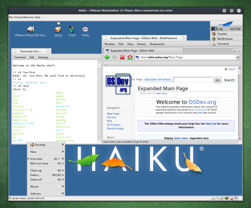This screenshot has height=208, width=251.
Task: Open the home page via house icon
Action: click(x=130, y=57)
